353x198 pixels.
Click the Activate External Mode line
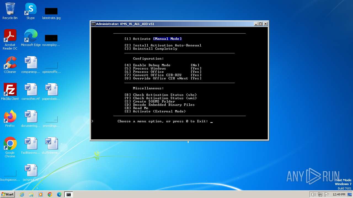(x=155, y=111)
